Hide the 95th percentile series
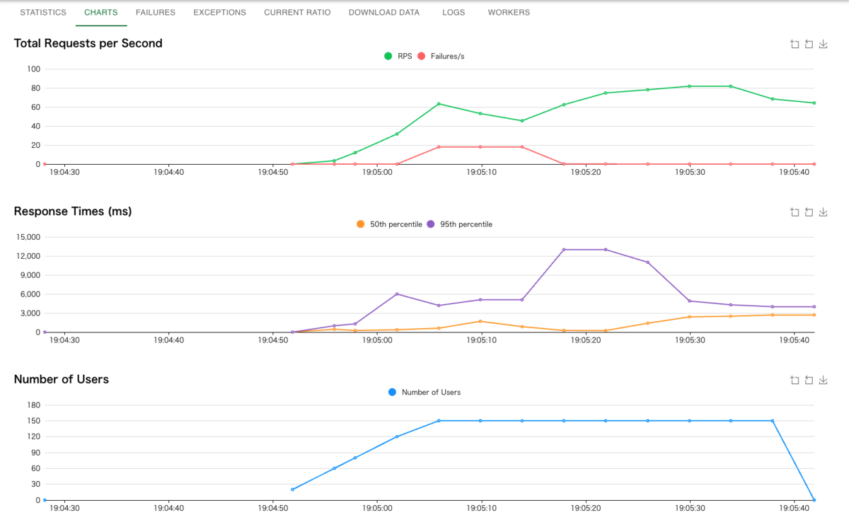The image size is (849, 527). (459, 224)
